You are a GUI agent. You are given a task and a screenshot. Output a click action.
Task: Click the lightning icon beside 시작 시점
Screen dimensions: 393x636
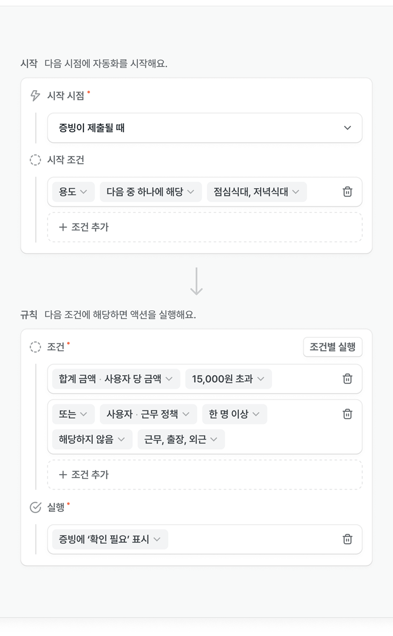coord(35,95)
